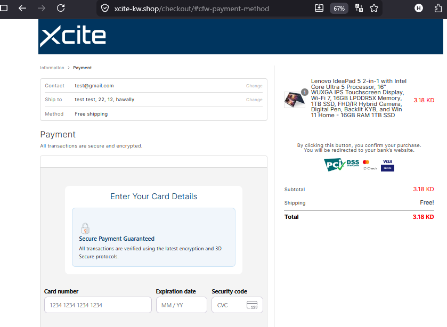Click the browser tab overview square icon
Viewport: 447px width, 327px height.
4,8
